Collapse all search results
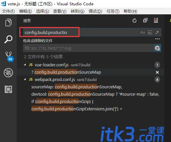This screenshot has width=171, height=142. [x=145, y=20]
